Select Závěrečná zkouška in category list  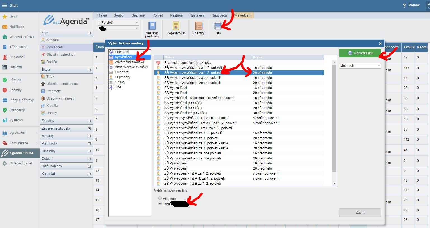(129, 62)
